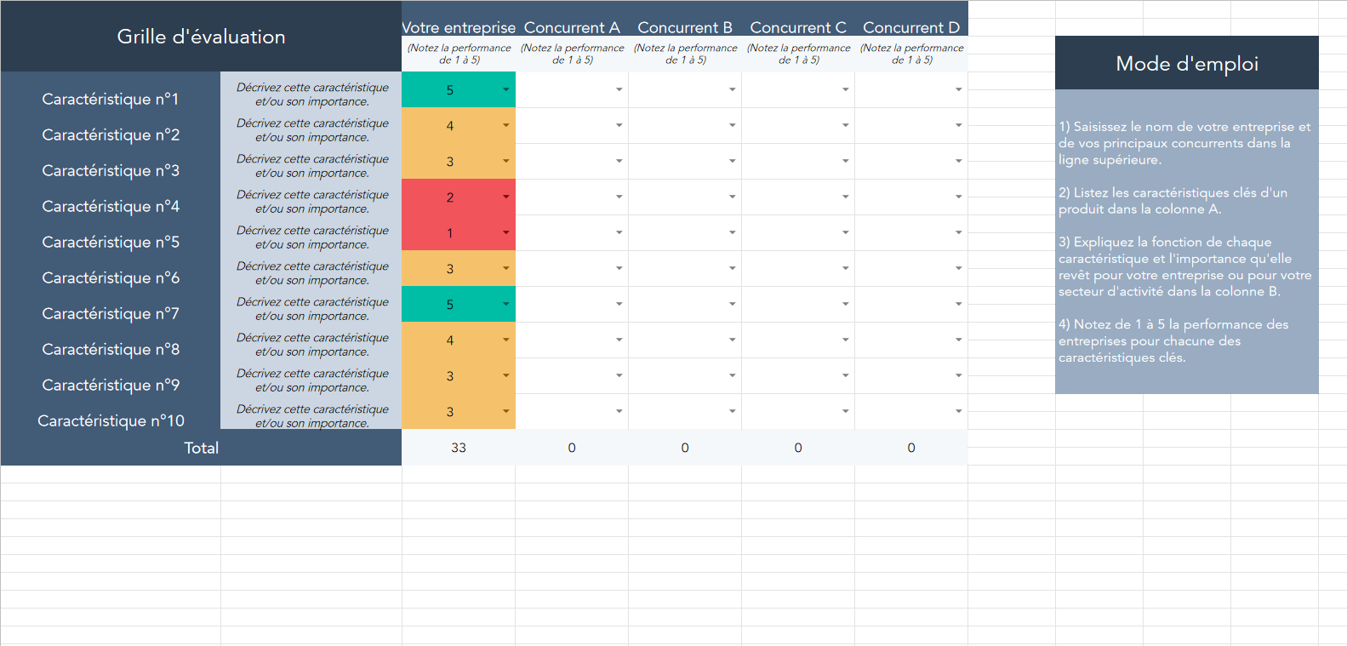This screenshot has height=646, width=1347.
Task: Select Concurrent B total cell showing 0
Action: point(685,448)
